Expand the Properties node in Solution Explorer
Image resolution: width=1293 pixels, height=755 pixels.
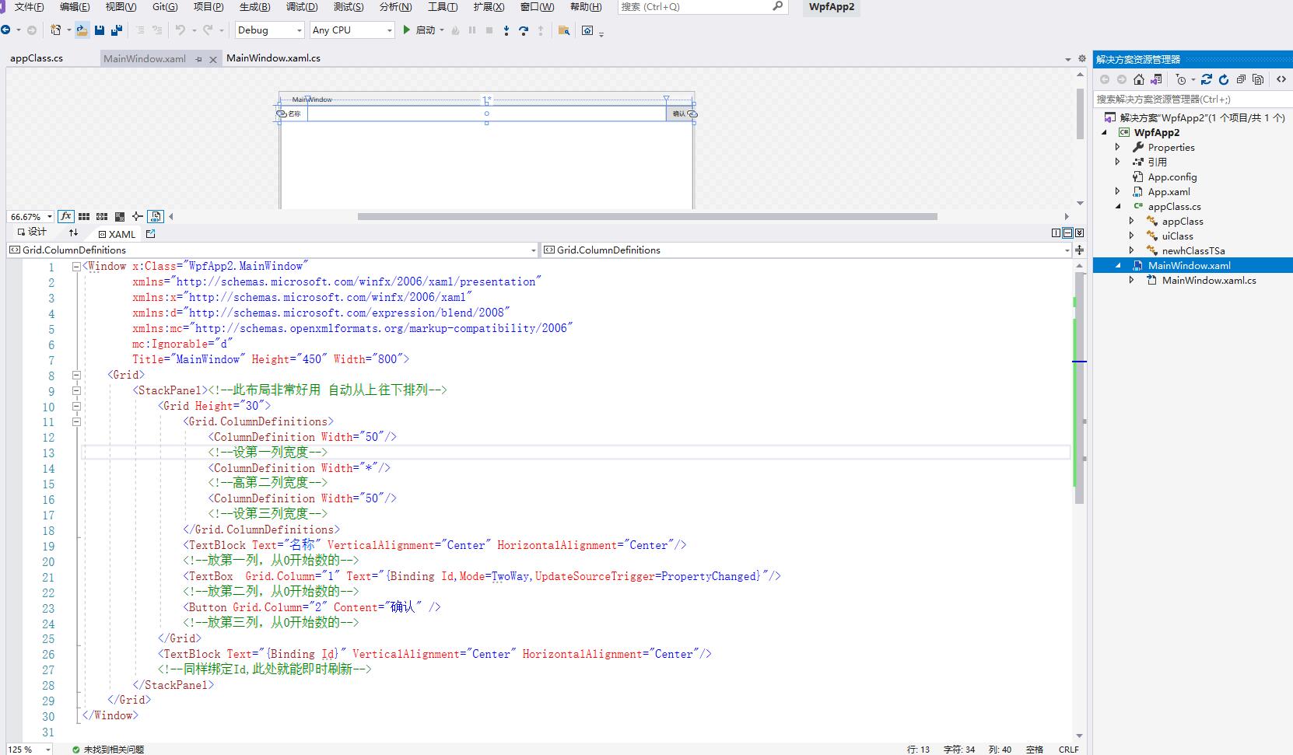coord(1118,147)
